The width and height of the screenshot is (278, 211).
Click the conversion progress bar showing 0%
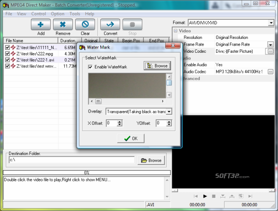click(x=87, y=172)
